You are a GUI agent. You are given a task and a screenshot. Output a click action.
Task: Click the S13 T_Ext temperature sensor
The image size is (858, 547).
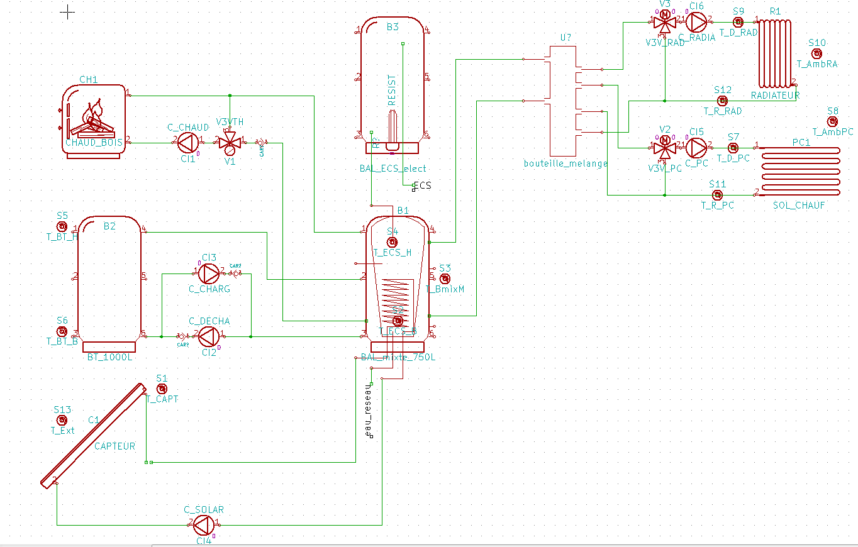(x=62, y=420)
